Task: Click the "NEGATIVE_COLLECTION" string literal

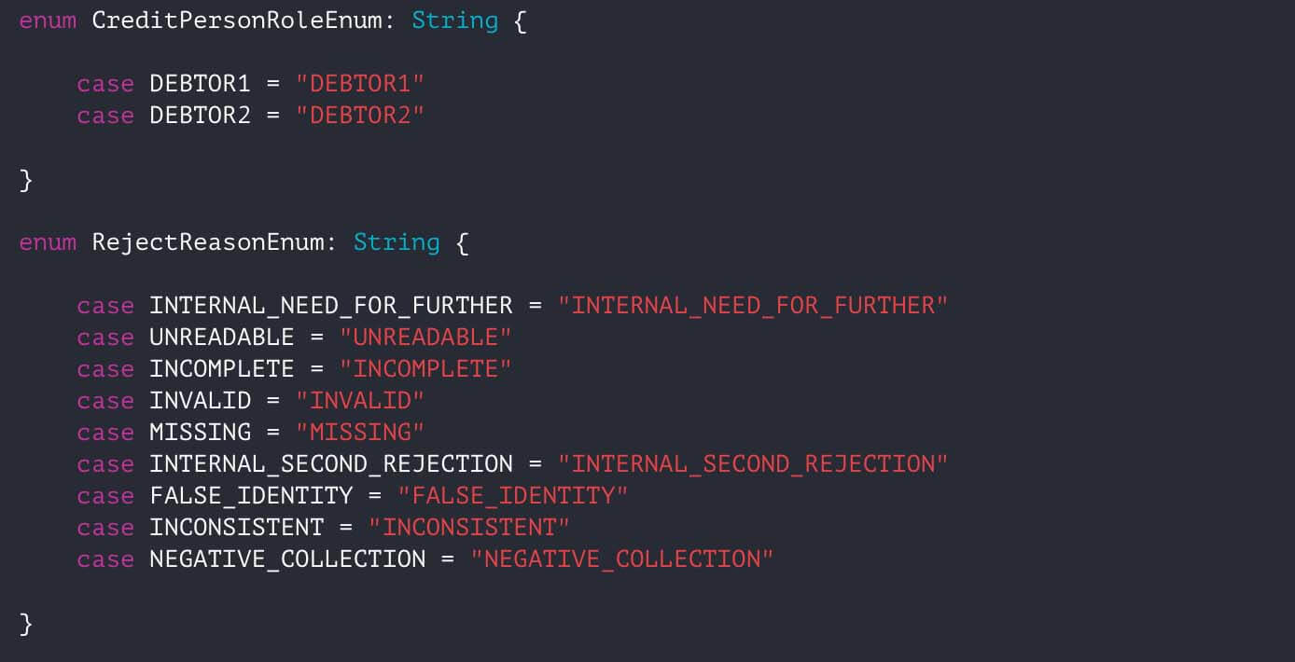Action: pos(621,559)
